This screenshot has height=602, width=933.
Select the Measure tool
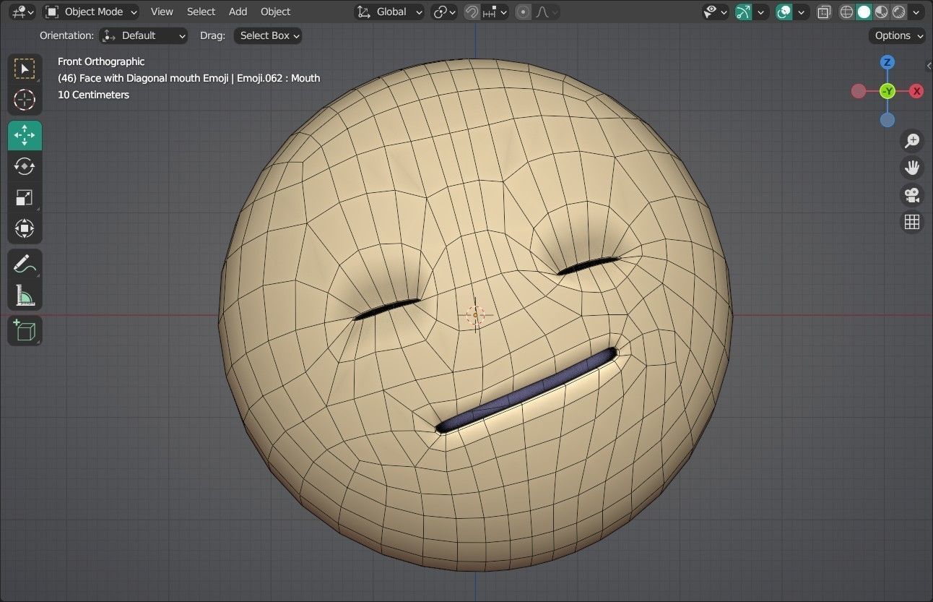25,295
